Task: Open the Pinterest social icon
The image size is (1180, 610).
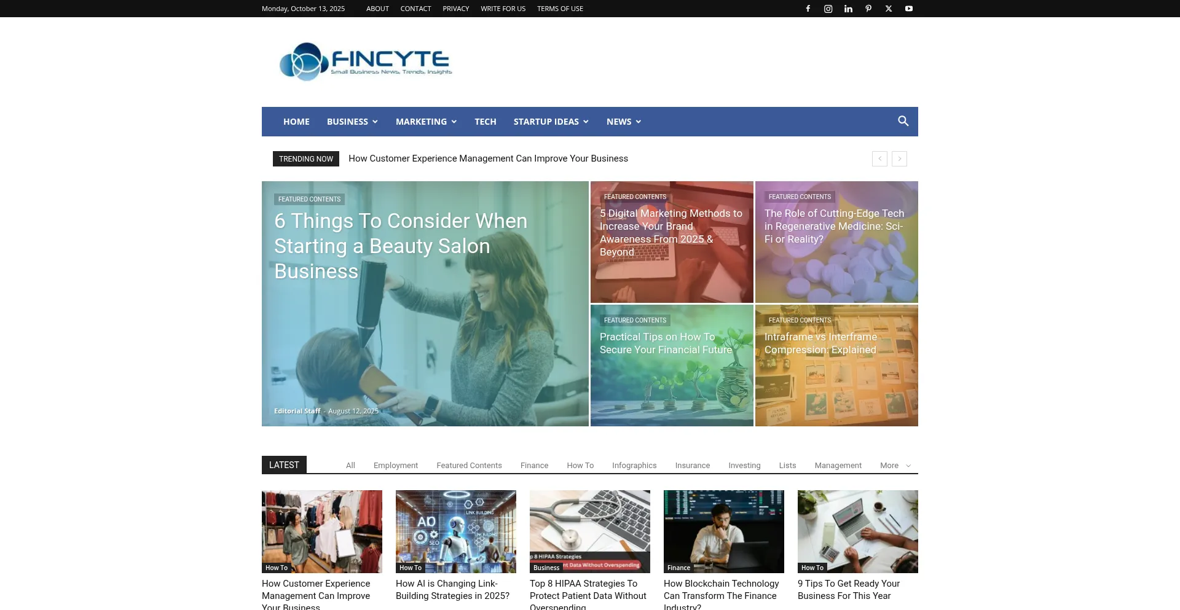Action: click(x=868, y=9)
